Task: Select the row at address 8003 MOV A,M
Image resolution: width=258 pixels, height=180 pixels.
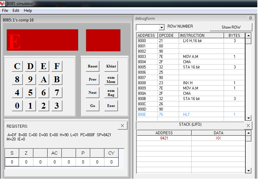Action: (x=191, y=57)
